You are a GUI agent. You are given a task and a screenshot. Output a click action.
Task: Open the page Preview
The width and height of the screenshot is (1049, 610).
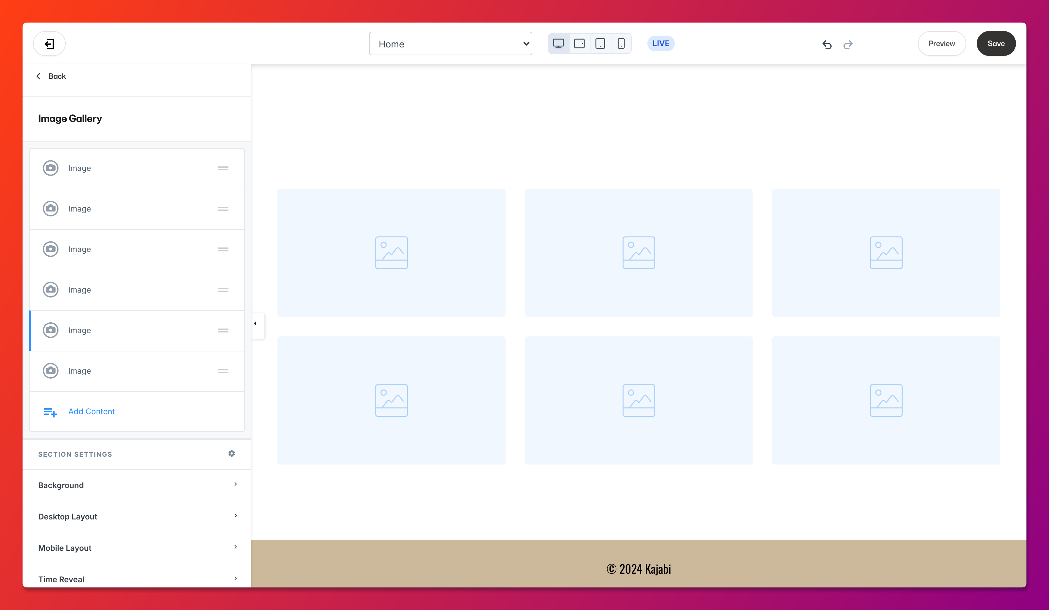pyautogui.click(x=941, y=43)
